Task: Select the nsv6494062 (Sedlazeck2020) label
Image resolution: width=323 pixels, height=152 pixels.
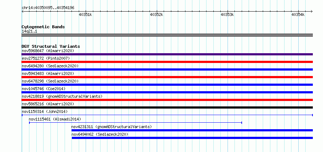Action: pyautogui.click(x=100, y=134)
